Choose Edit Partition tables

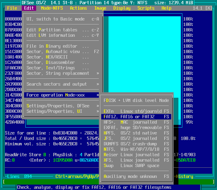click(63, 30)
